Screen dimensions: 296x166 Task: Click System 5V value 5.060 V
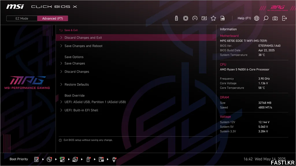point(263,127)
